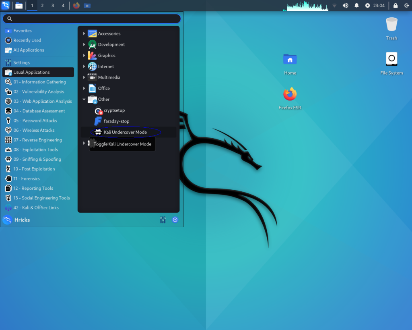Open 01 - Information Gathering category
This screenshot has width=412, height=330.
(38, 82)
